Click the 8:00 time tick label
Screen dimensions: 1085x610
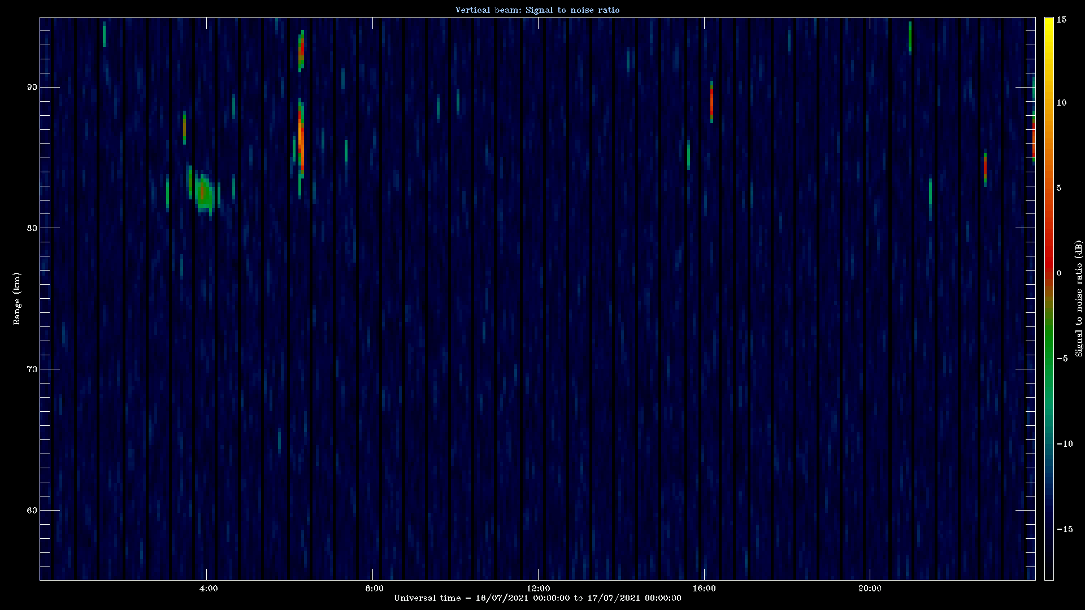tap(374, 589)
